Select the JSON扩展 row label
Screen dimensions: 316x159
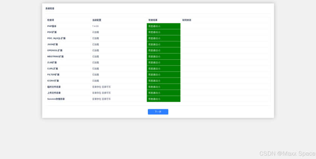[52, 44]
